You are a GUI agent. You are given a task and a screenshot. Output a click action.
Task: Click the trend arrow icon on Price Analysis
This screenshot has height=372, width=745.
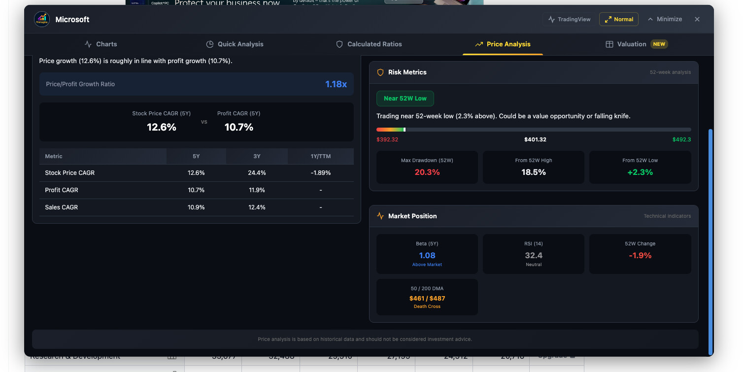point(478,44)
